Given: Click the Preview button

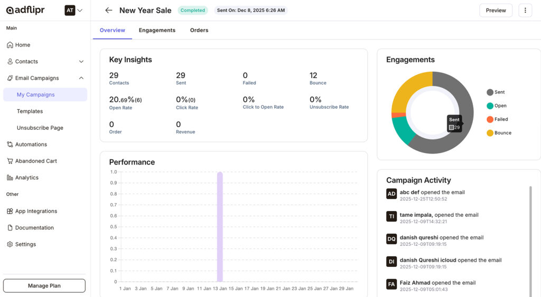Looking at the screenshot, I should click(496, 11).
